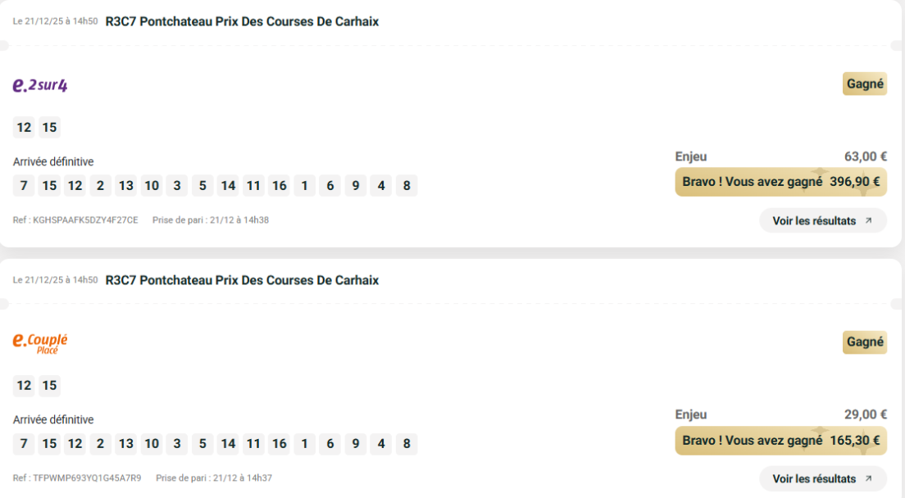Click the 396,90 € winnings banner

(x=780, y=182)
